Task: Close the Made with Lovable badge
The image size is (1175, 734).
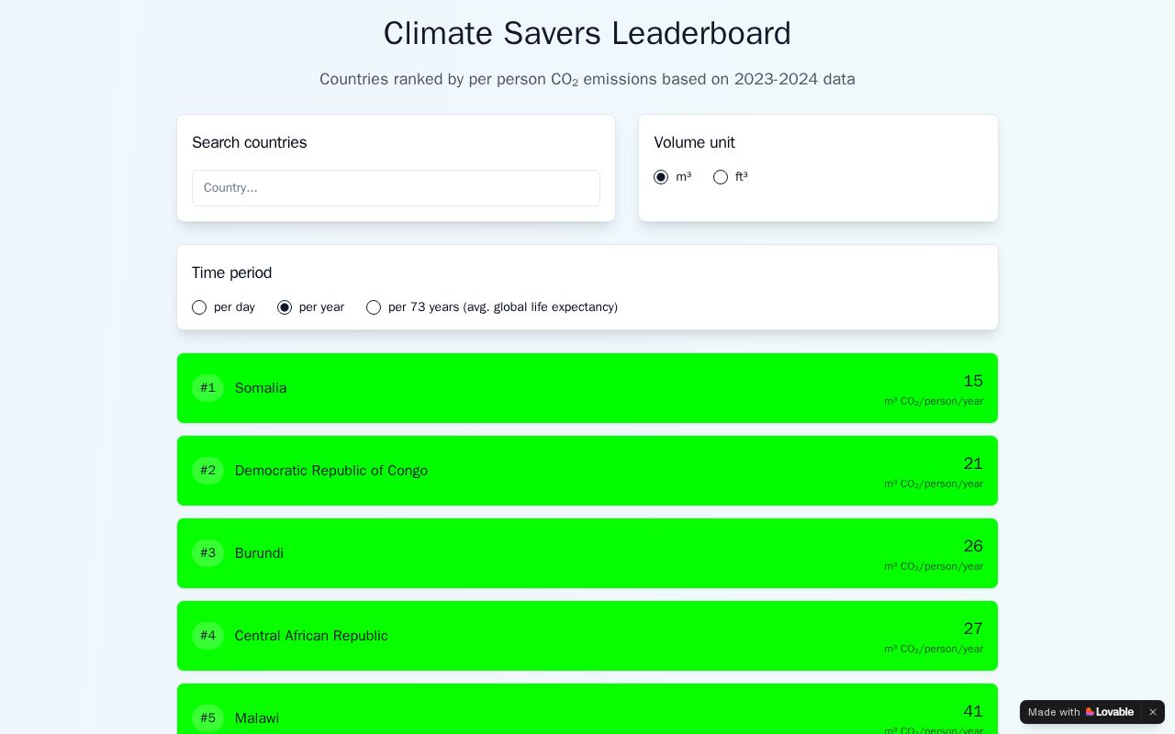Action: [x=1153, y=712]
